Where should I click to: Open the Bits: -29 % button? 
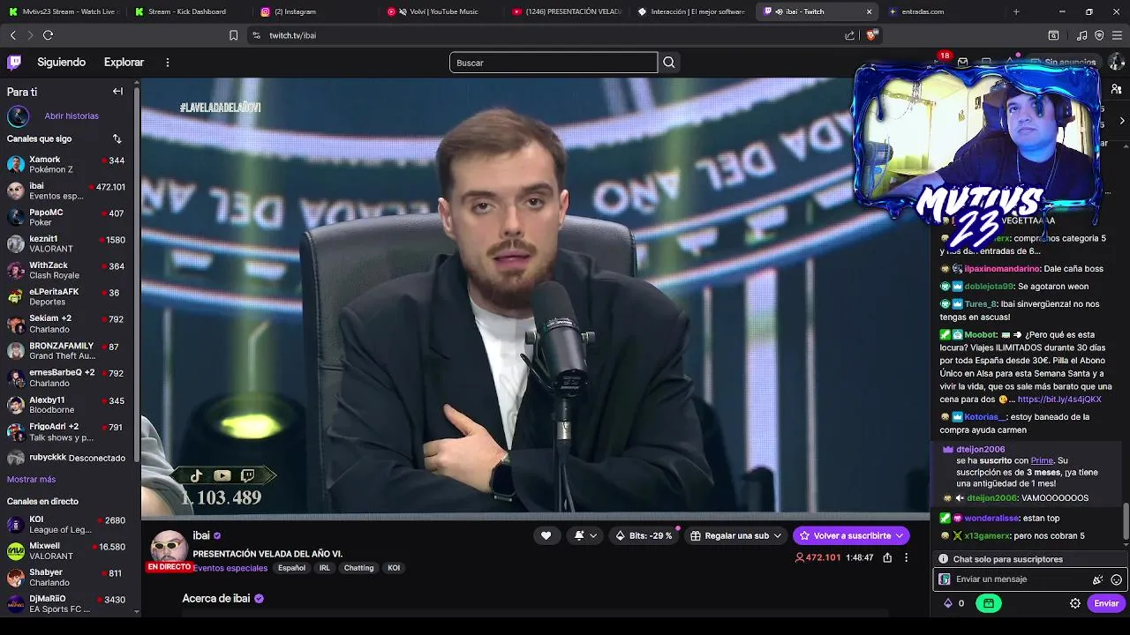[x=644, y=535]
